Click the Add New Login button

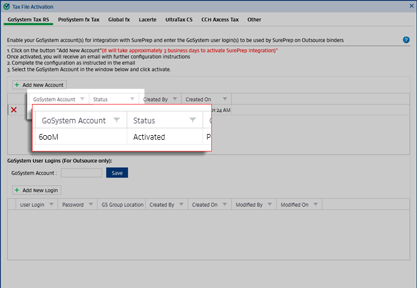pos(36,190)
